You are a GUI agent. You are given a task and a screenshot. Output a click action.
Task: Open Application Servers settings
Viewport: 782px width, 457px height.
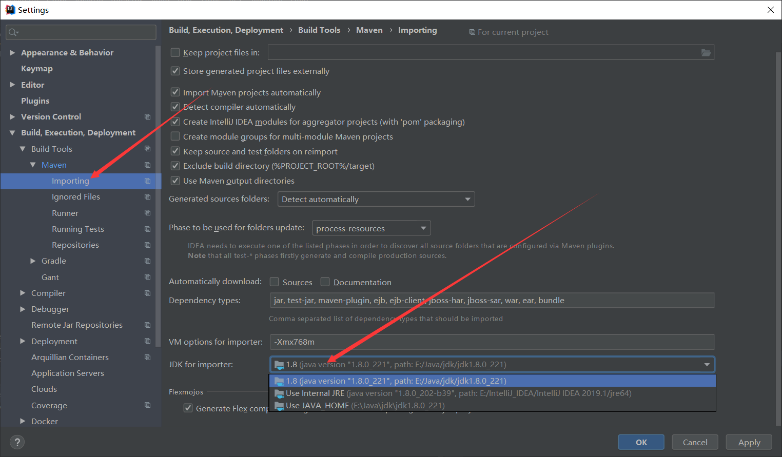[68, 373]
